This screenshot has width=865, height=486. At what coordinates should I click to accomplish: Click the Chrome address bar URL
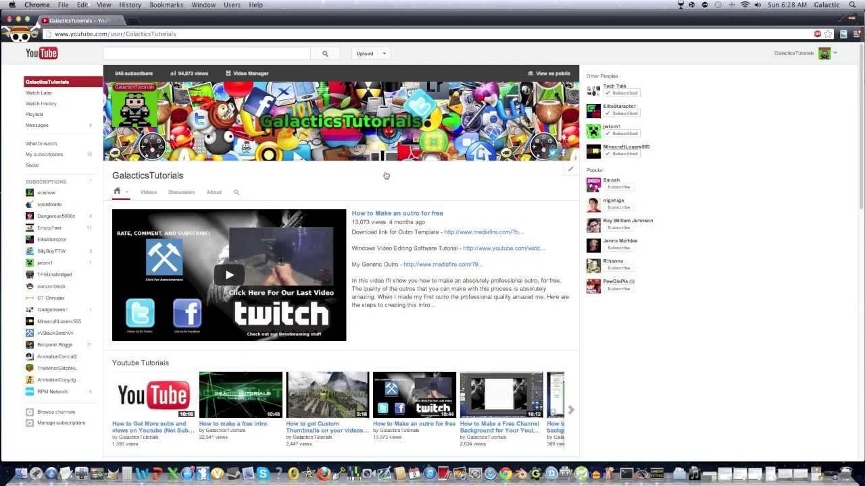[115, 34]
